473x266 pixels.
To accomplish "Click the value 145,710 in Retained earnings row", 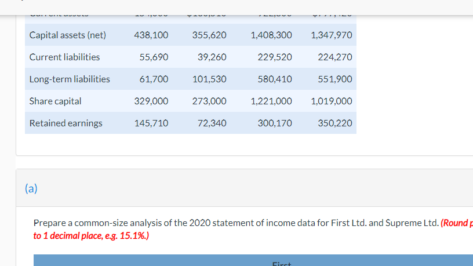I will point(151,123).
